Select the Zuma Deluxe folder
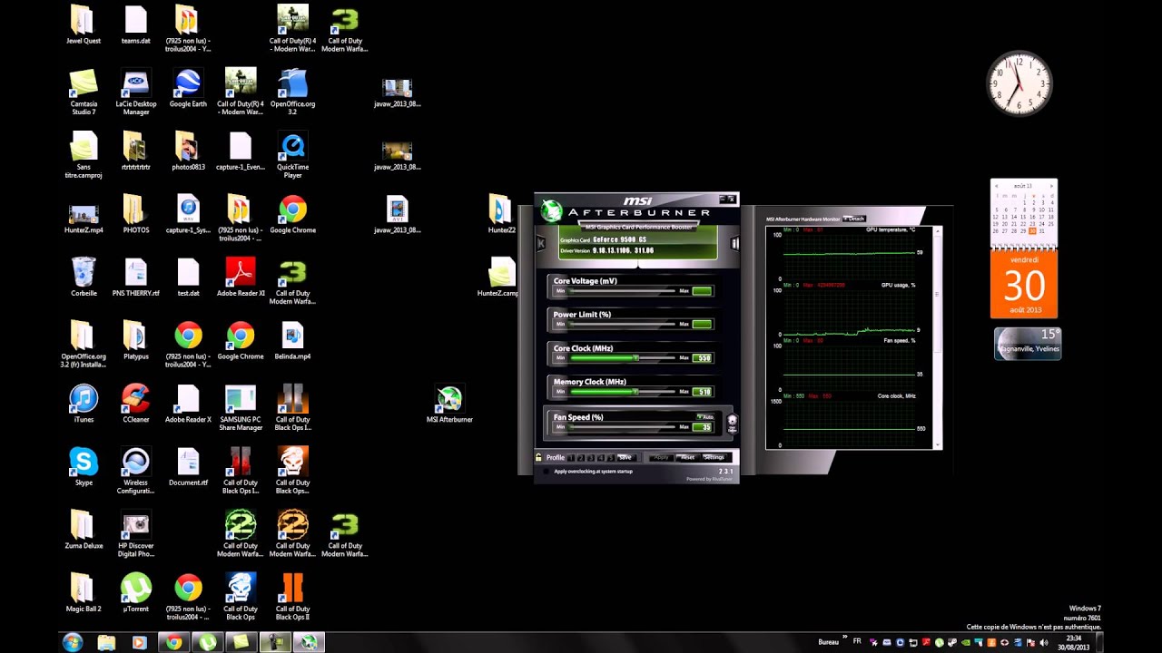This screenshot has height=653, width=1162. [x=84, y=531]
